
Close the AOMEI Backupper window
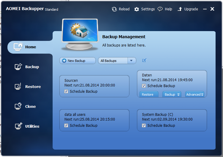212,9
